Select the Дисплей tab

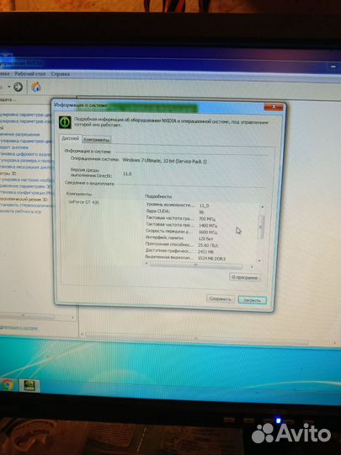pos(71,139)
